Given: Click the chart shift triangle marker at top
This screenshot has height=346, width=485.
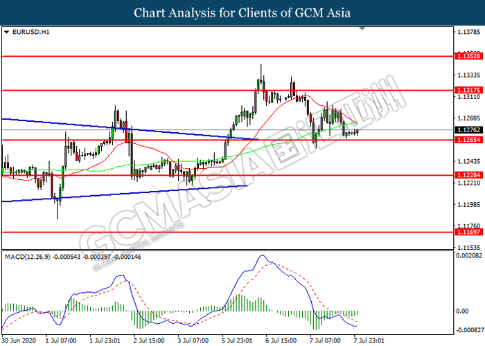Looking at the screenshot, I should (x=362, y=28).
